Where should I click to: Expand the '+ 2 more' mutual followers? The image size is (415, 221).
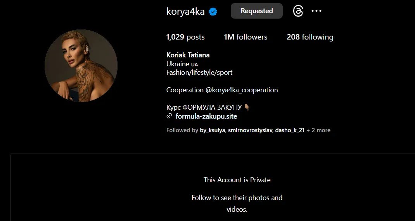(x=318, y=130)
